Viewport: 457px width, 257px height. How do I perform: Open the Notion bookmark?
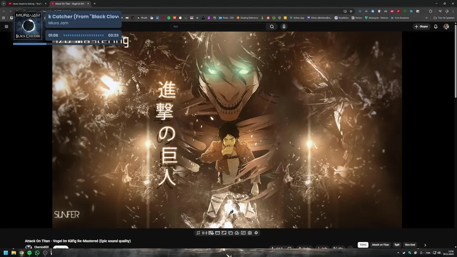(x=357, y=18)
